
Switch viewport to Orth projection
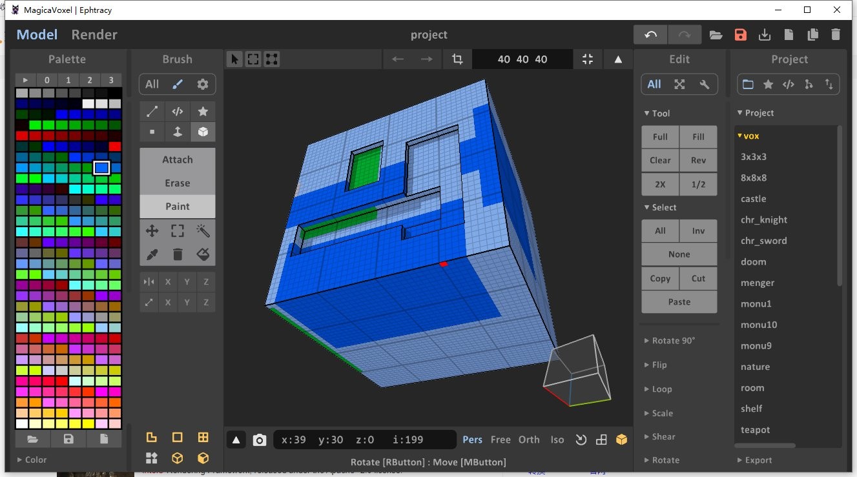coord(529,440)
